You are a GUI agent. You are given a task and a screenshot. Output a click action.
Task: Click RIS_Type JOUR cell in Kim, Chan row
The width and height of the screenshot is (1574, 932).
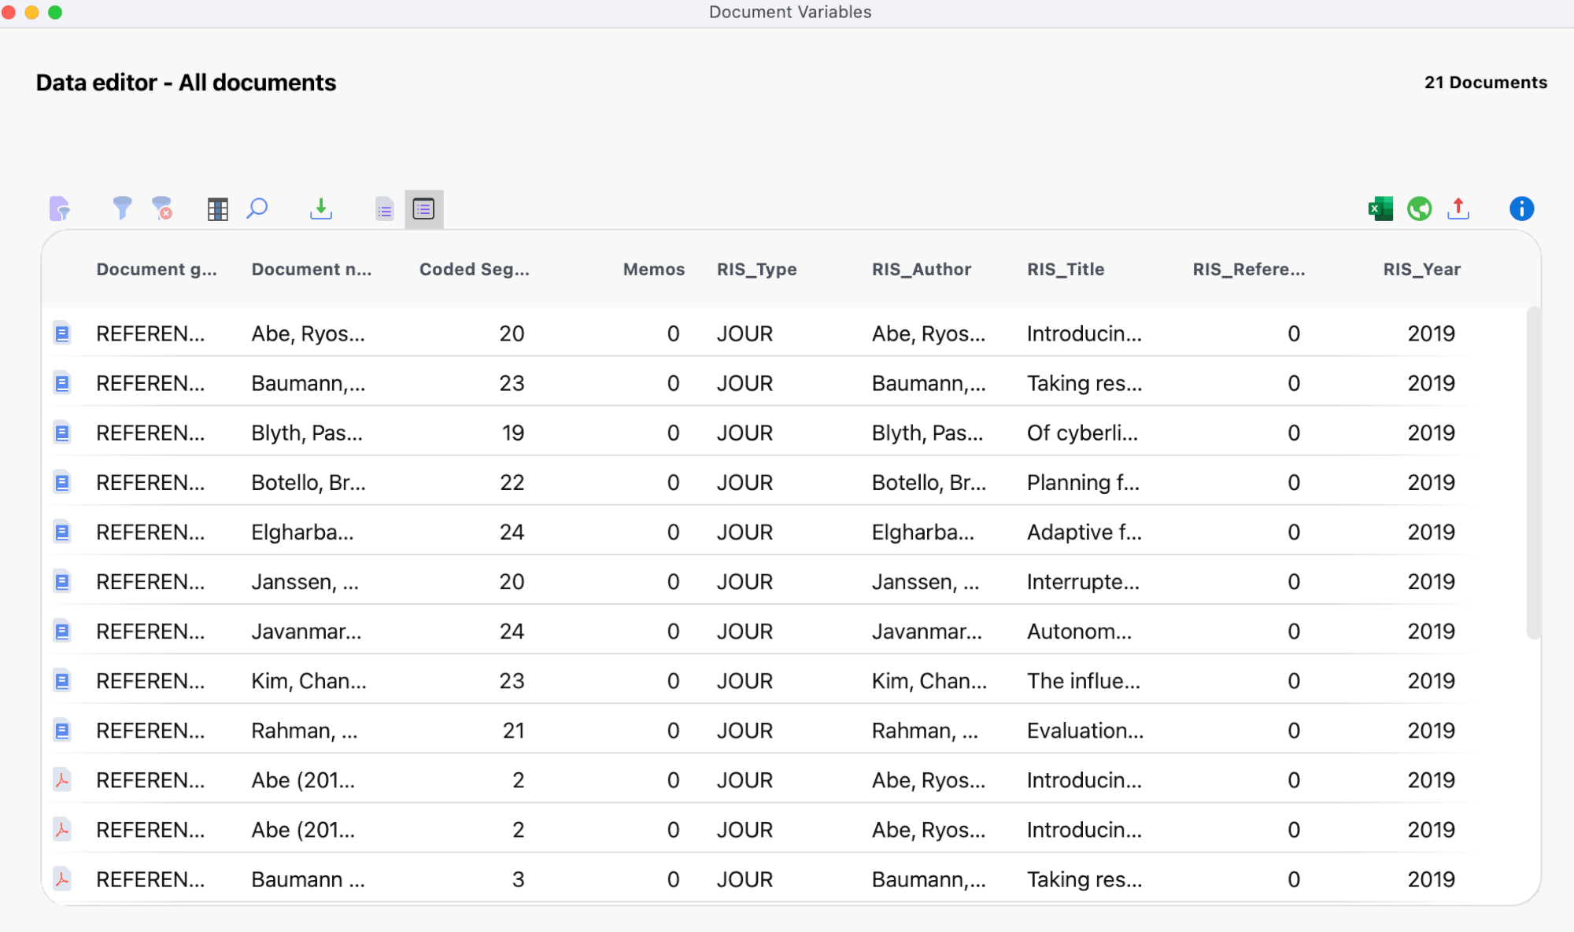(x=745, y=680)
